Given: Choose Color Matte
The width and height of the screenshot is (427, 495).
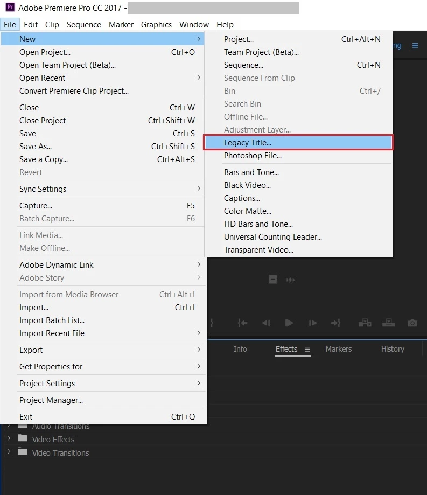Looking at the screenshot, I should (298, 211).
